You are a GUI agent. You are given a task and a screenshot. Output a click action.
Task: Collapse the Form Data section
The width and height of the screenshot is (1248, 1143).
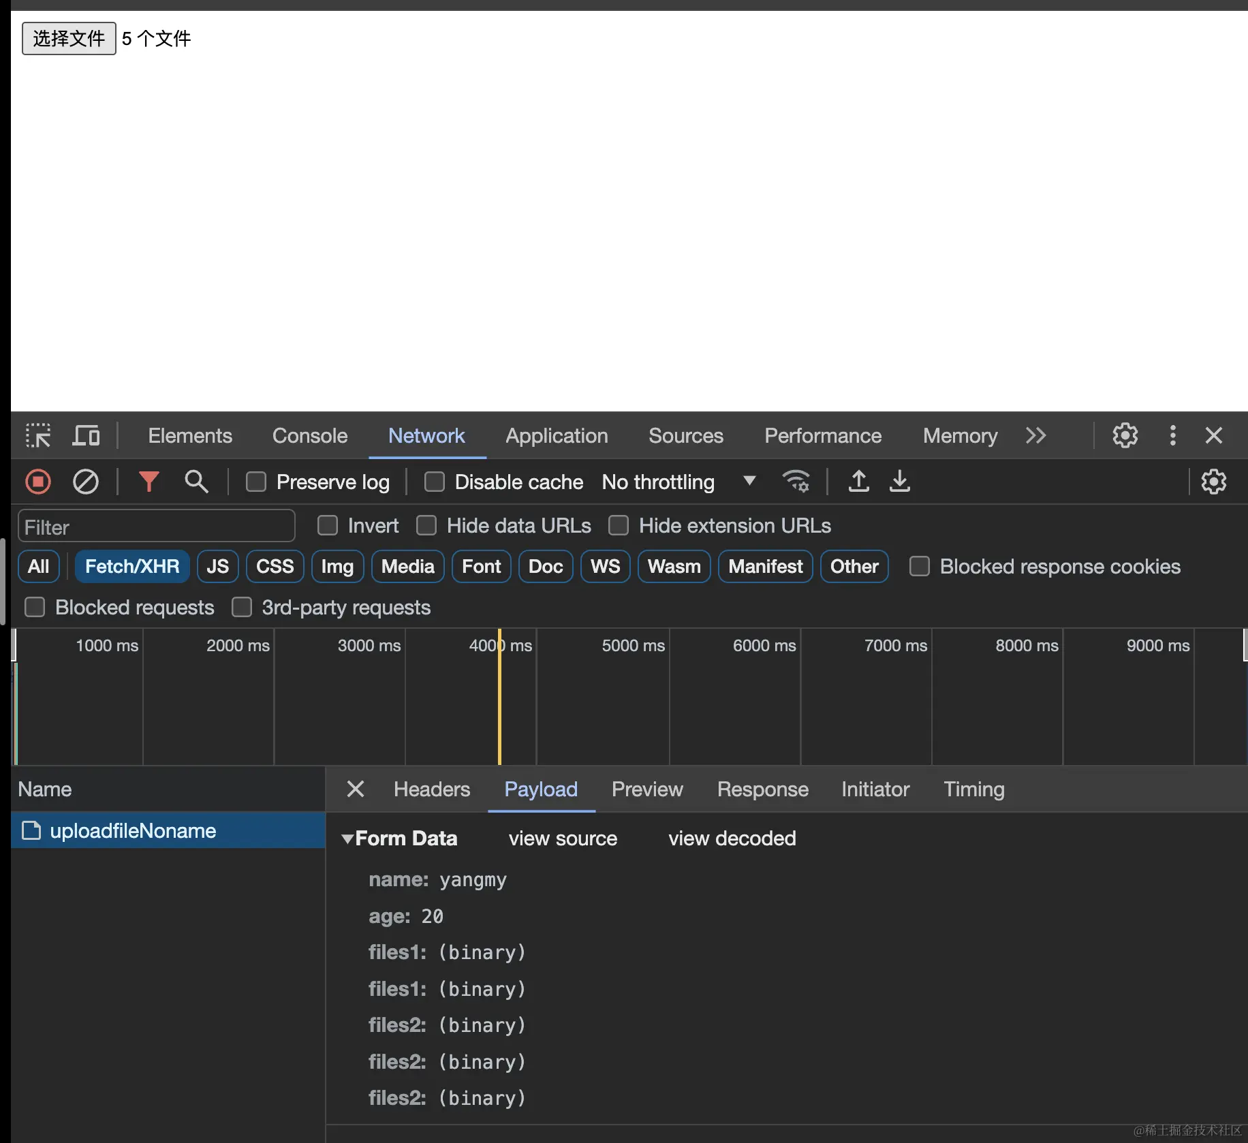coord(347,839)
